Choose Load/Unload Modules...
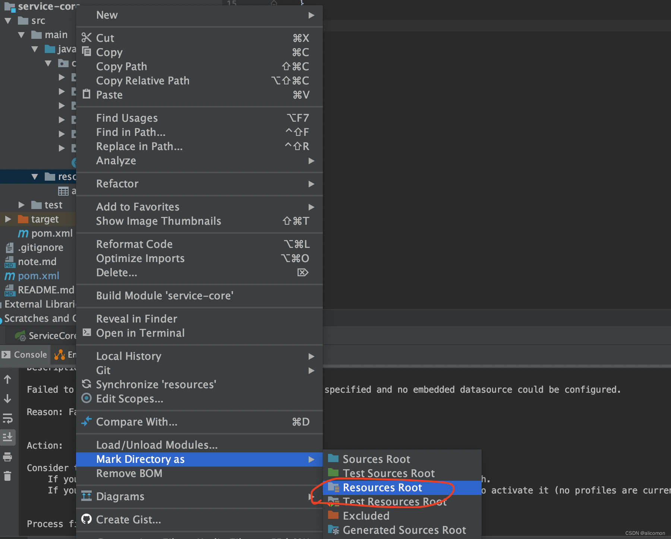 [x=199, y=445]
